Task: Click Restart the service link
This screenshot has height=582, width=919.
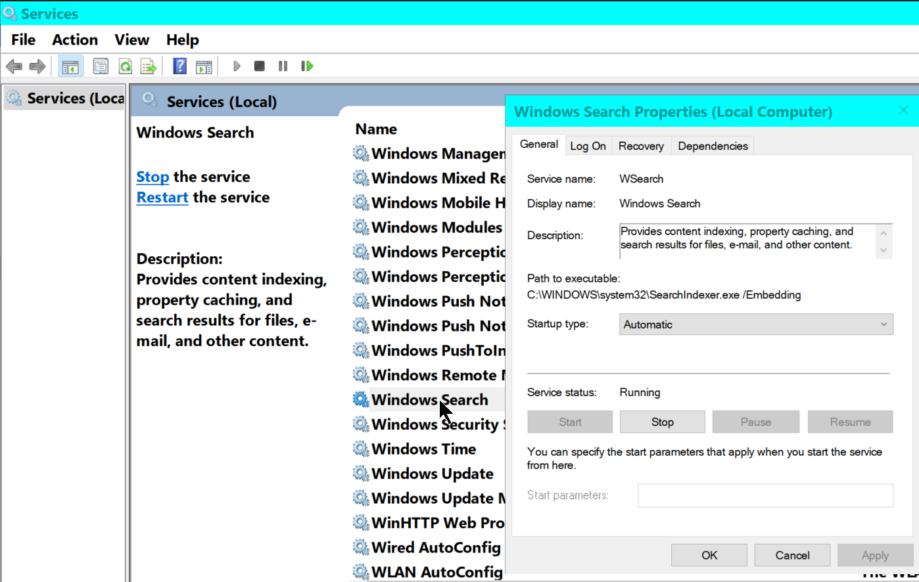Action: (x=162, y=198)
